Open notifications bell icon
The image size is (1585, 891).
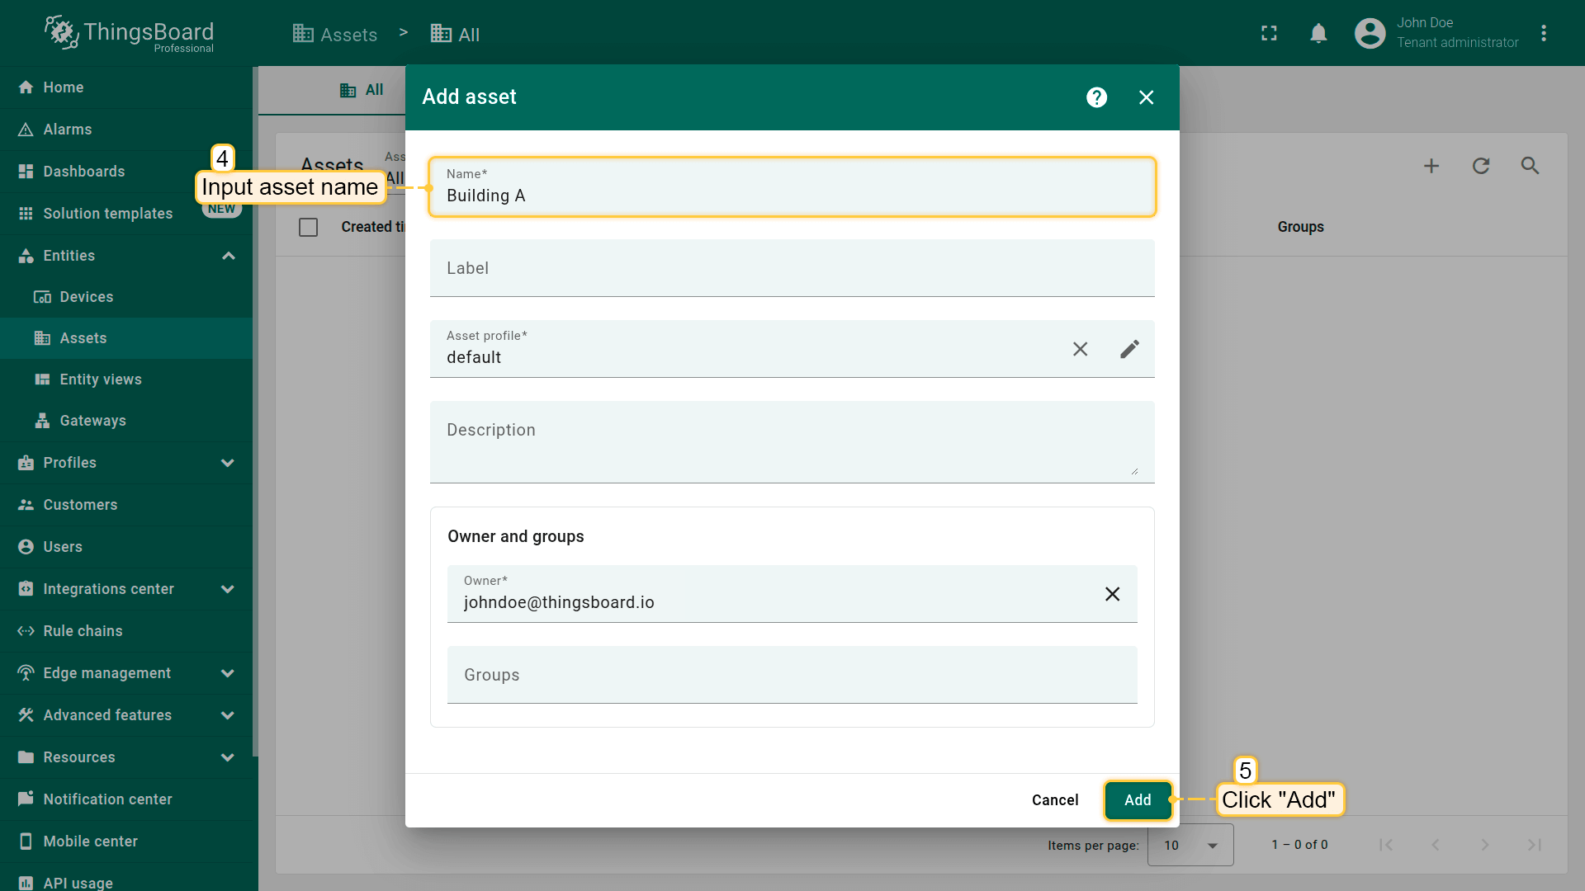(1318, 33)
